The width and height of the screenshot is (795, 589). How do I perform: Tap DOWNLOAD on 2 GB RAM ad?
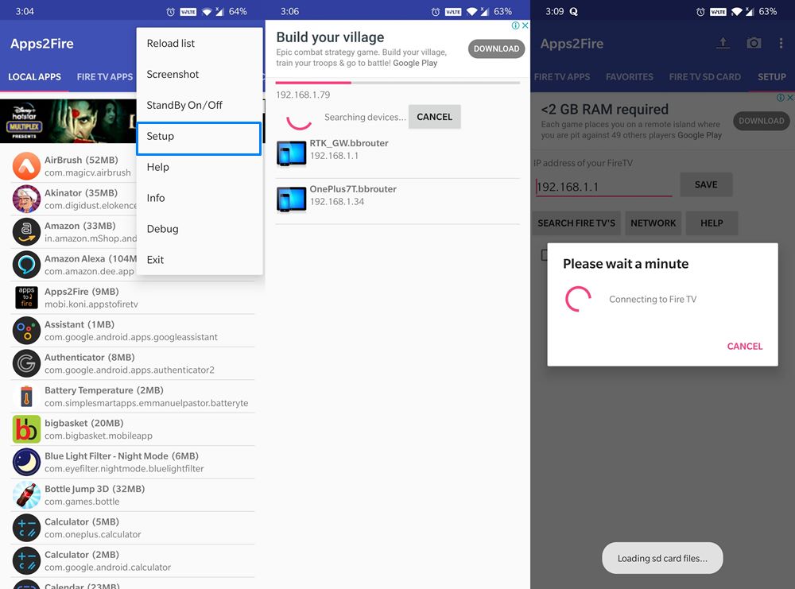(761, 121)
